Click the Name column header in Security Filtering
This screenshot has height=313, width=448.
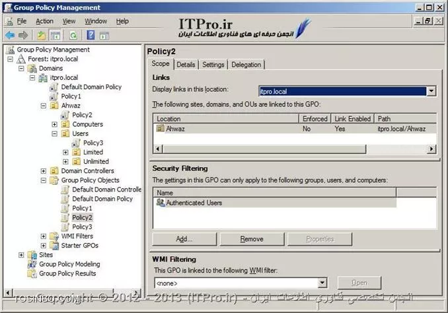275,193
